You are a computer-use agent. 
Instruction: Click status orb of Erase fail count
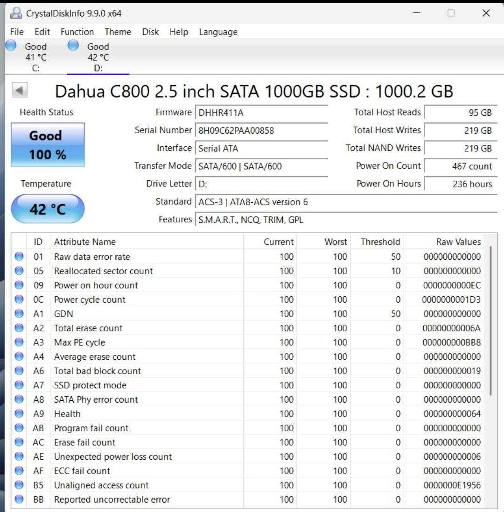(x=19, y=442)
